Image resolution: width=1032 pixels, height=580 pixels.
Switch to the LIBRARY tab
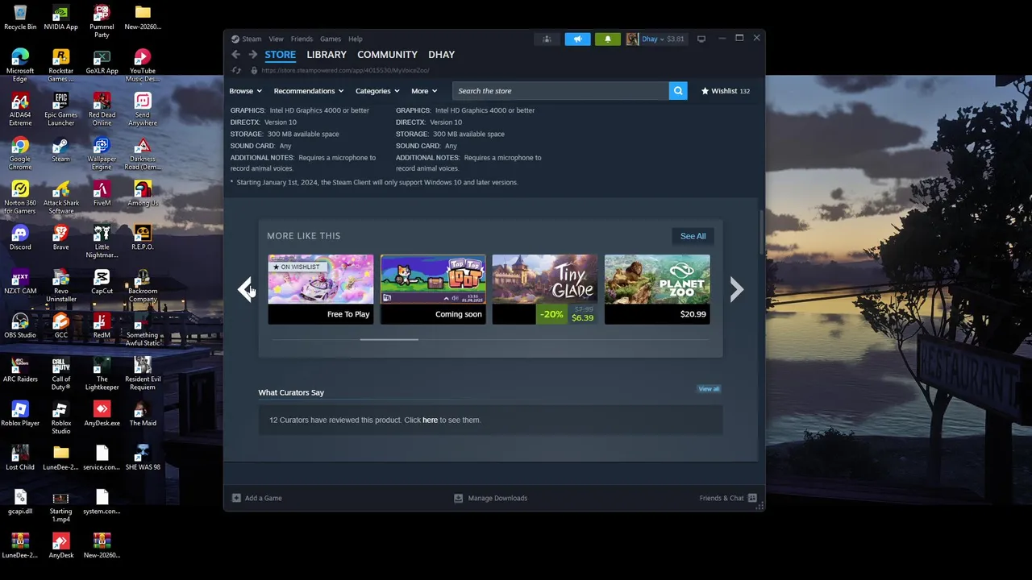[327, 55]
